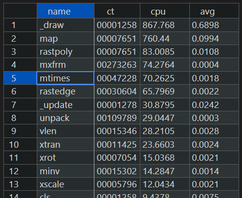The image size is (242, 198).
Task: Click the unpack row's ct value 00109789
Action: click(x=117, y=118)
